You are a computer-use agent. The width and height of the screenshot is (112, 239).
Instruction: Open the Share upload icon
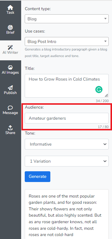[10, 128]
